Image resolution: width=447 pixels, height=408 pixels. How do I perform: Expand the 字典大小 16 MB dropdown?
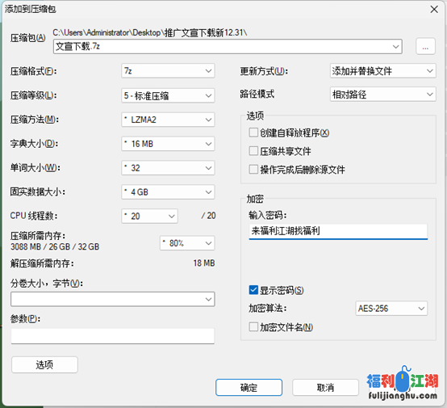click(x=168, y=144)
